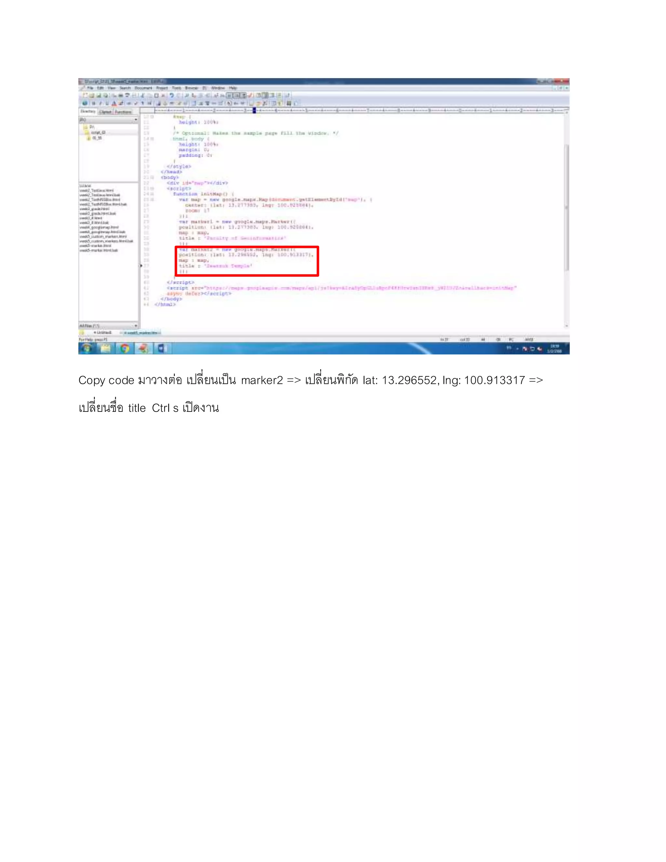Click the 'col 33' status bar entry

coord(465,339)
